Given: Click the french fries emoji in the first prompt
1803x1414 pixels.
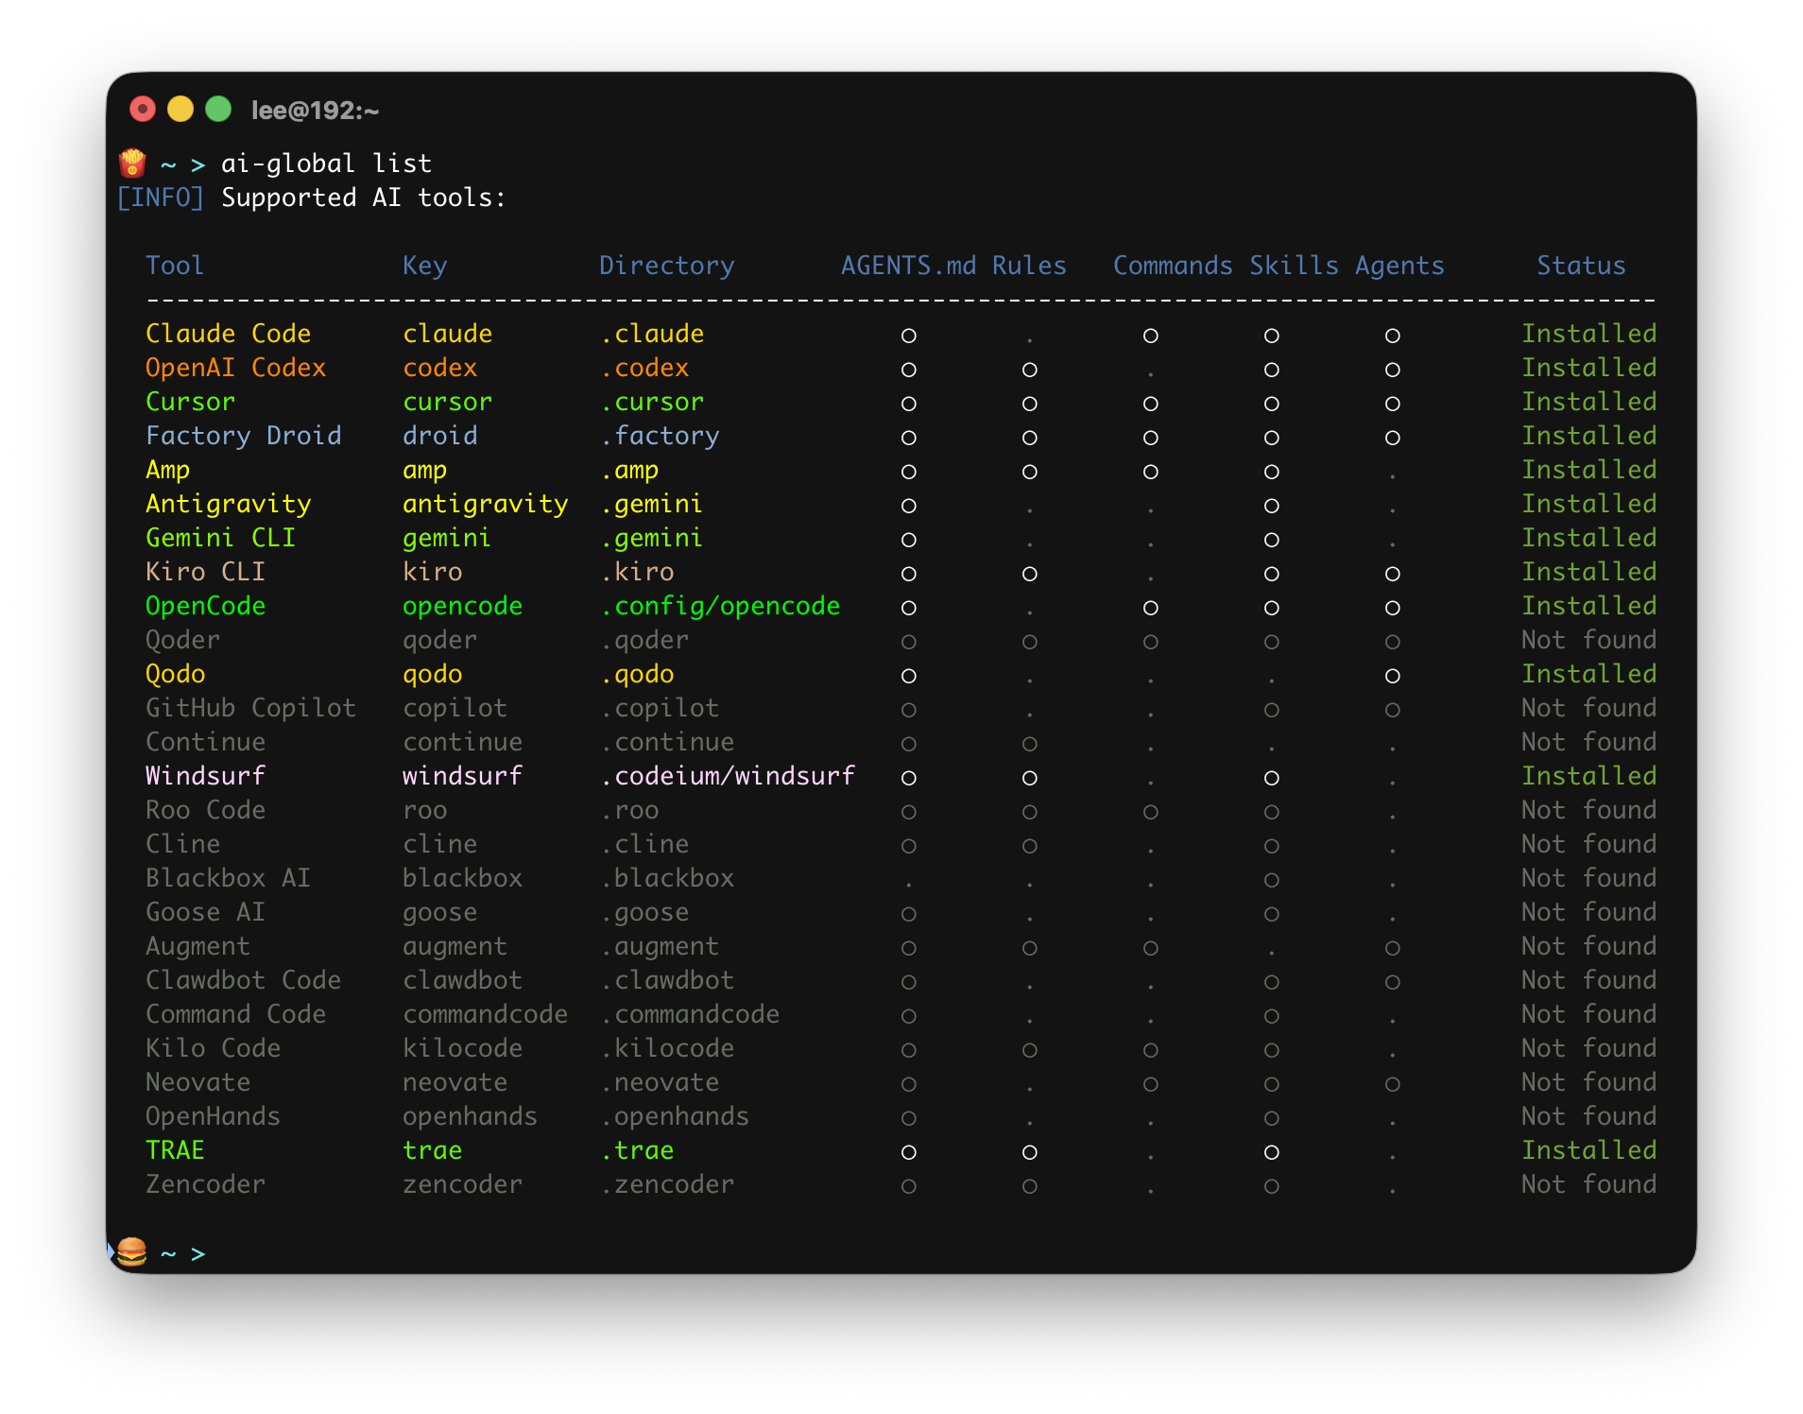Looking at the screenshot, I should pyautogui.click(x=132, y=164).
